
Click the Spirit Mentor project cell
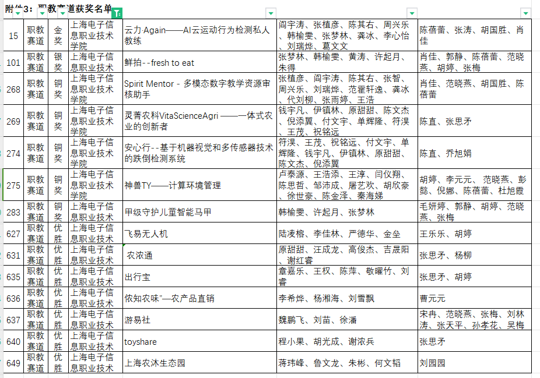pos(199,89)
